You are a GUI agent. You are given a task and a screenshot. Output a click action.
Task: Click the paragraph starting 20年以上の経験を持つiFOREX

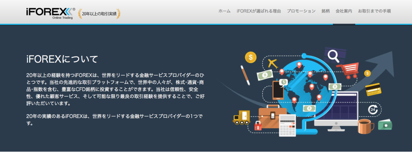click(x=116, y=89)
